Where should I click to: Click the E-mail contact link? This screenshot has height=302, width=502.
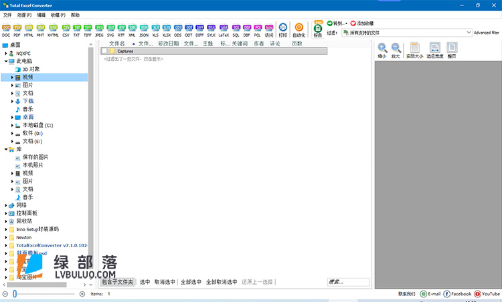[430, 294]
